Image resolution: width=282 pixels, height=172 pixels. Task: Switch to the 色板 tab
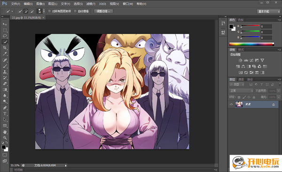(x=241, y=20)
